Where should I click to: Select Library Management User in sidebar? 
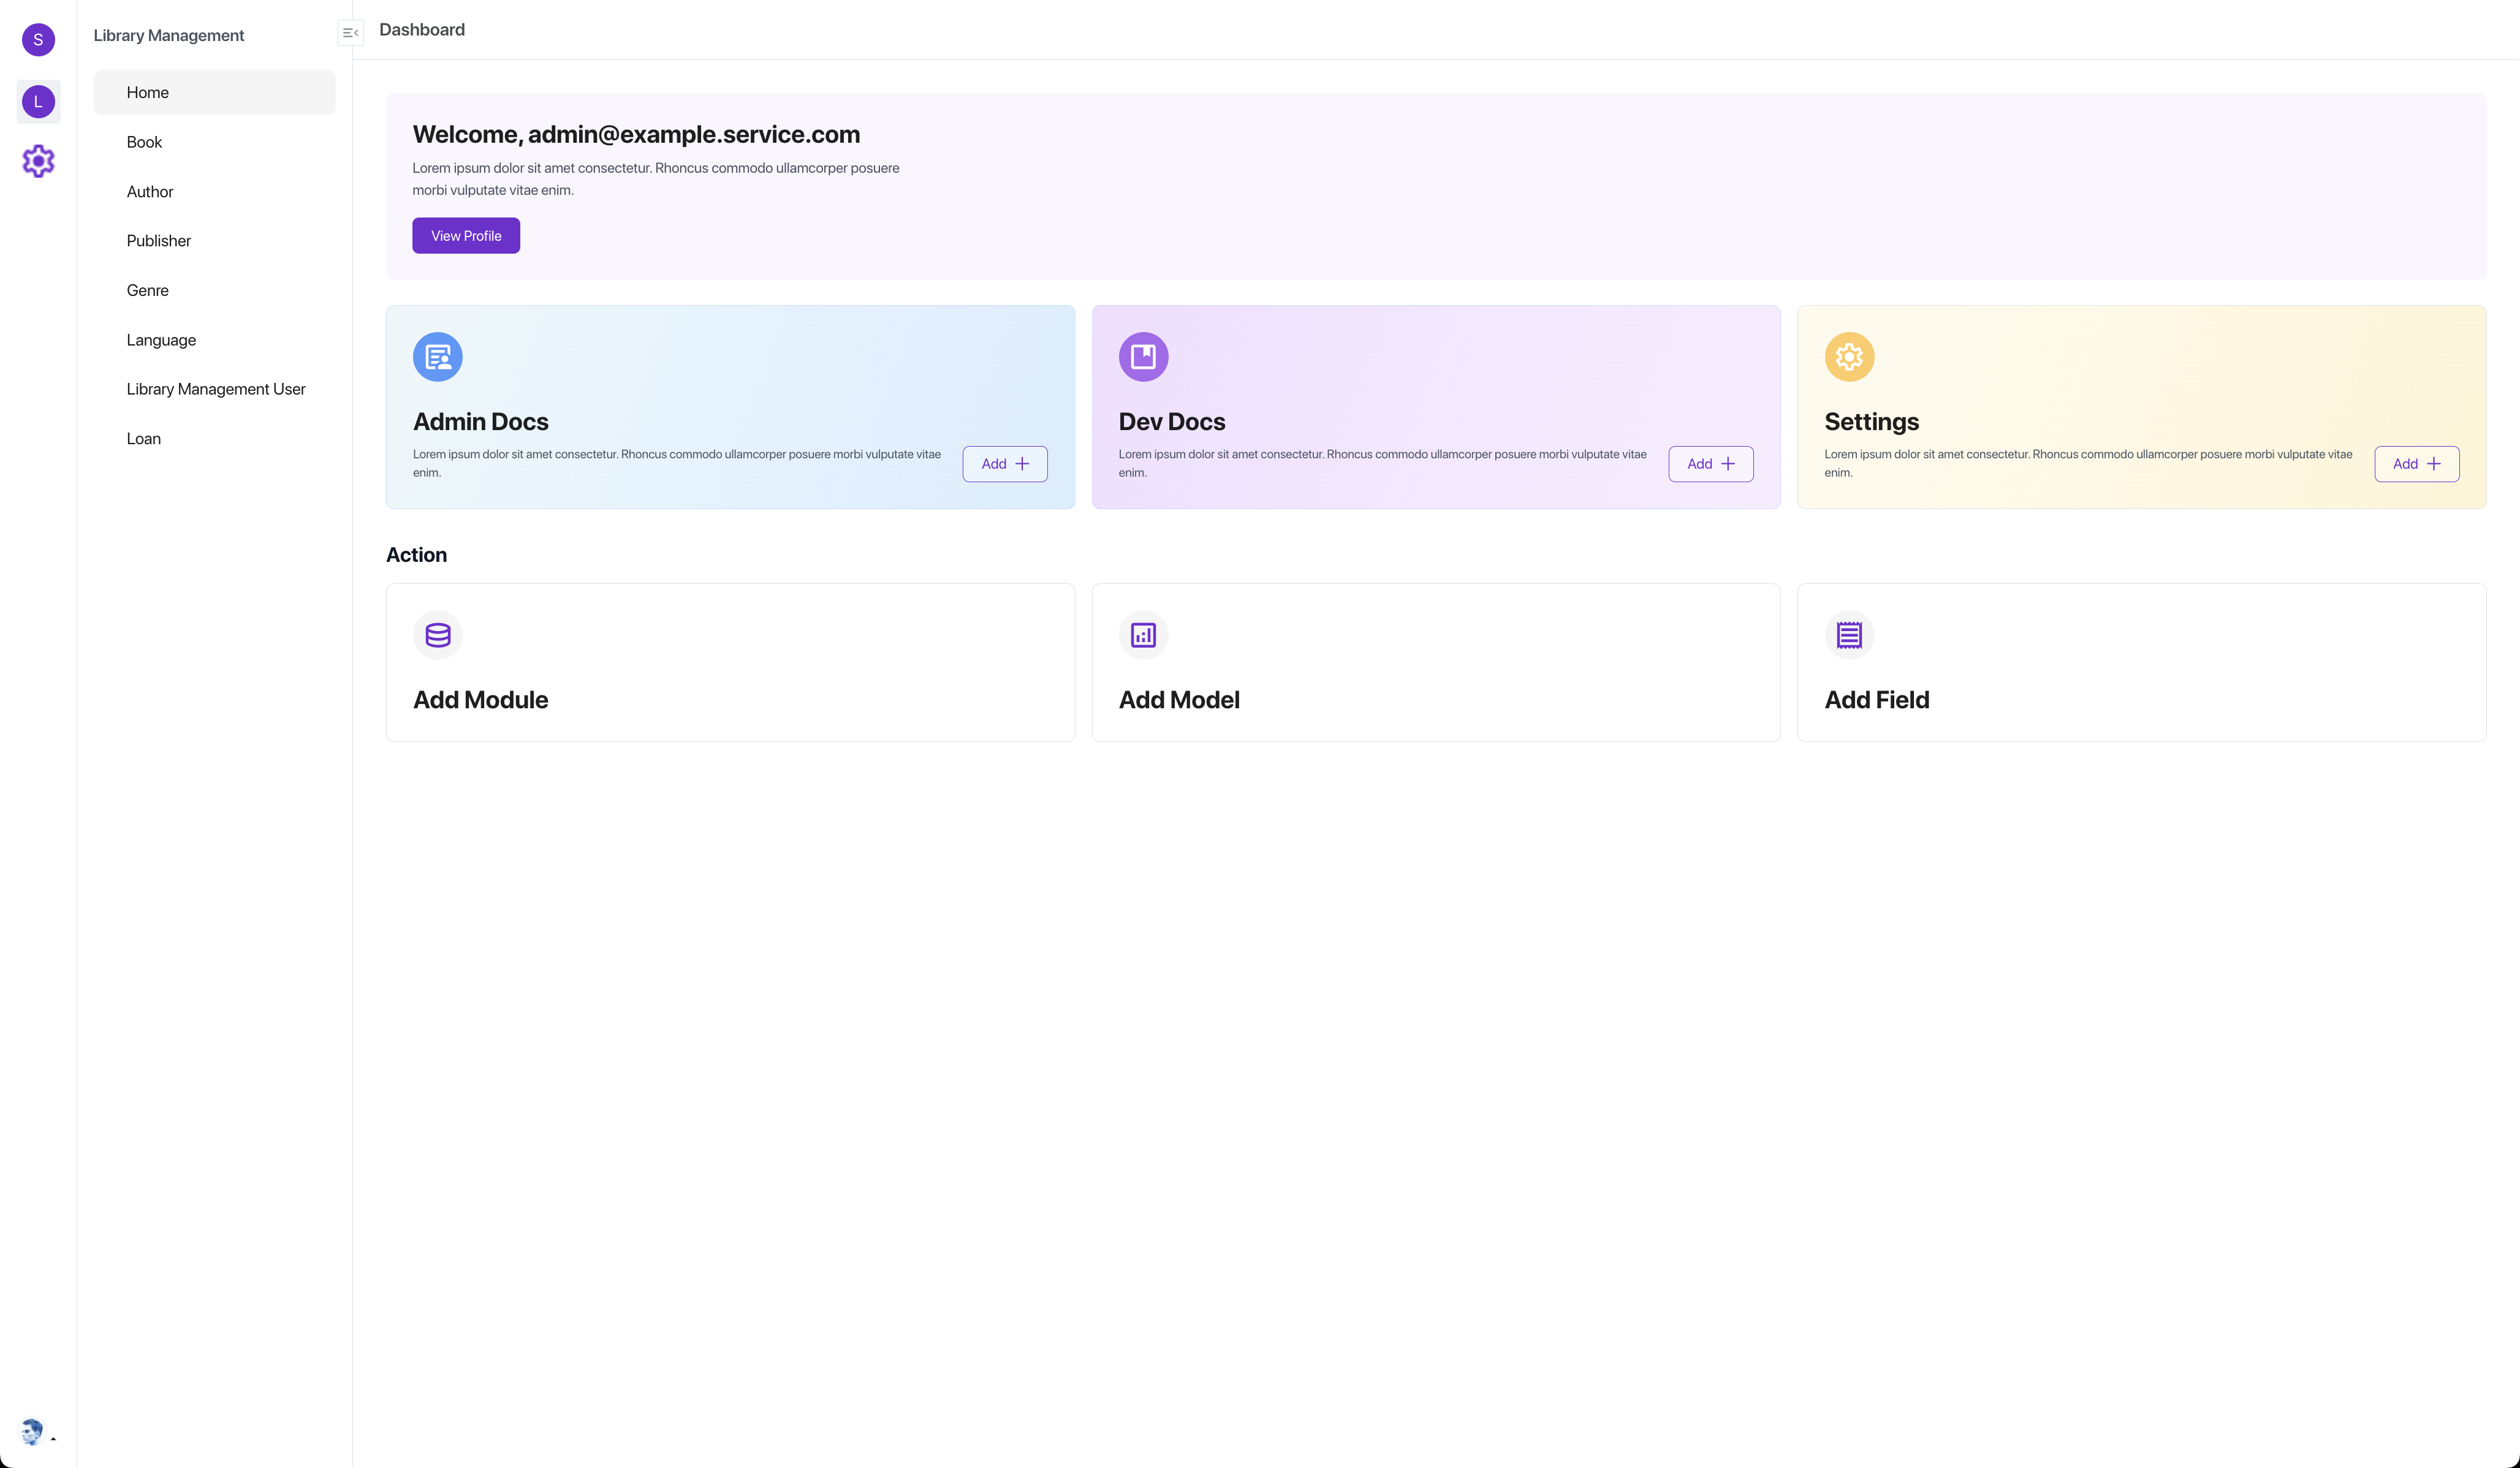[216, 389]
